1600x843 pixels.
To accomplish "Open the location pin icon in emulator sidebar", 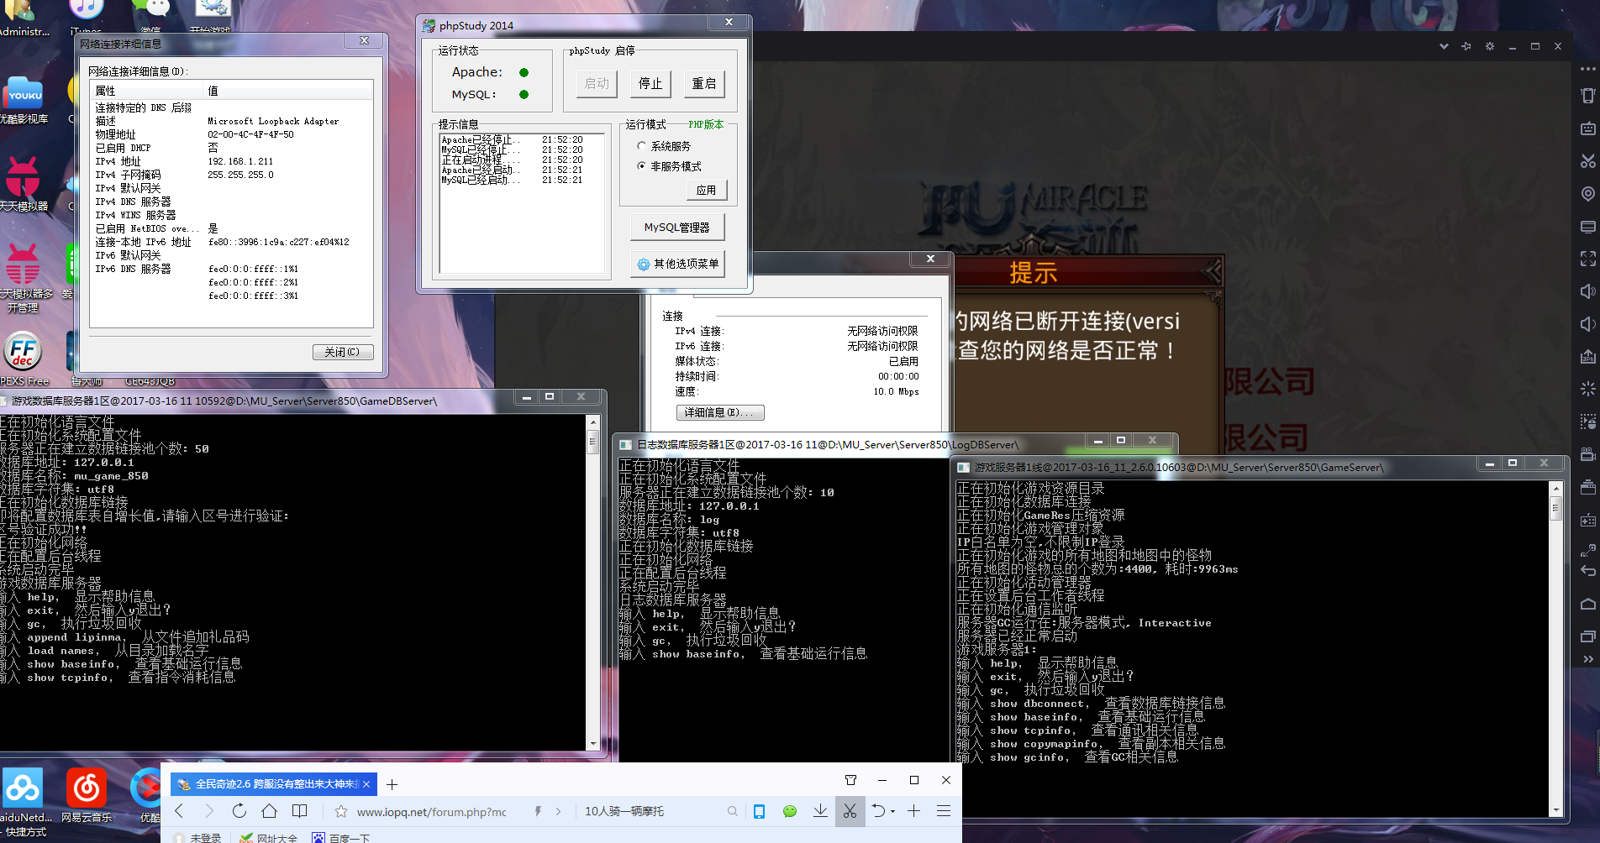I will [x=1587, y=194].
